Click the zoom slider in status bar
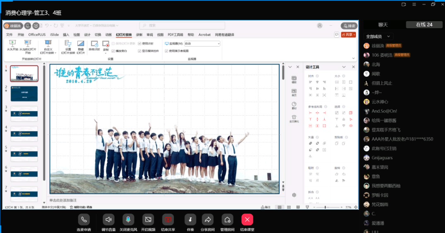The image size is (445, 233). (x=326, y=207)
